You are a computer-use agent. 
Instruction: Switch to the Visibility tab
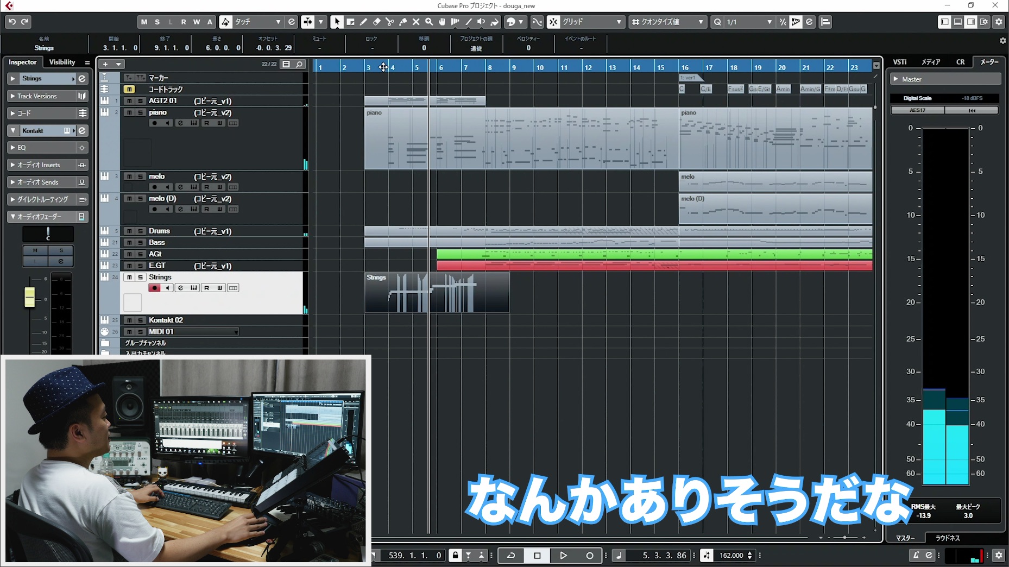click(x=62, y=62)
